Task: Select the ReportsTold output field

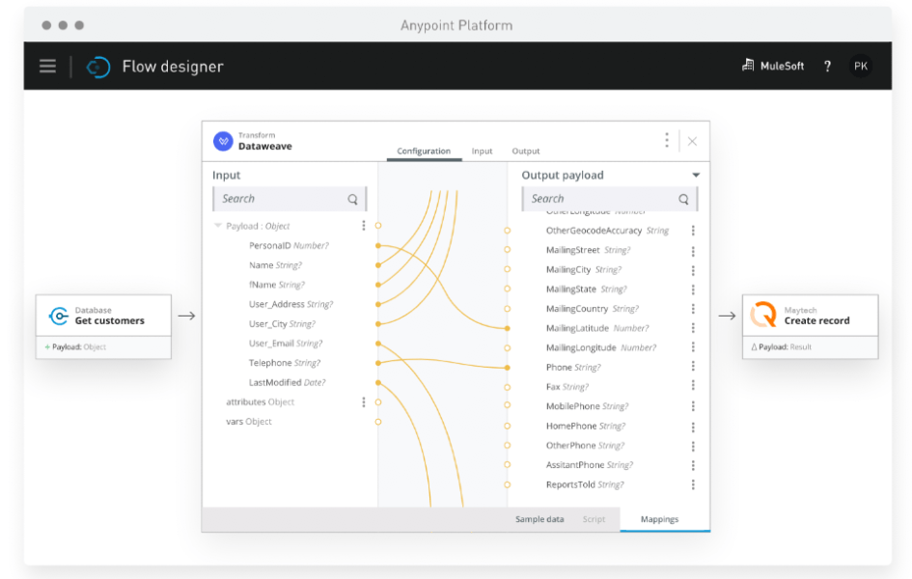Action: pyautogui.click(x=585, y=484)
